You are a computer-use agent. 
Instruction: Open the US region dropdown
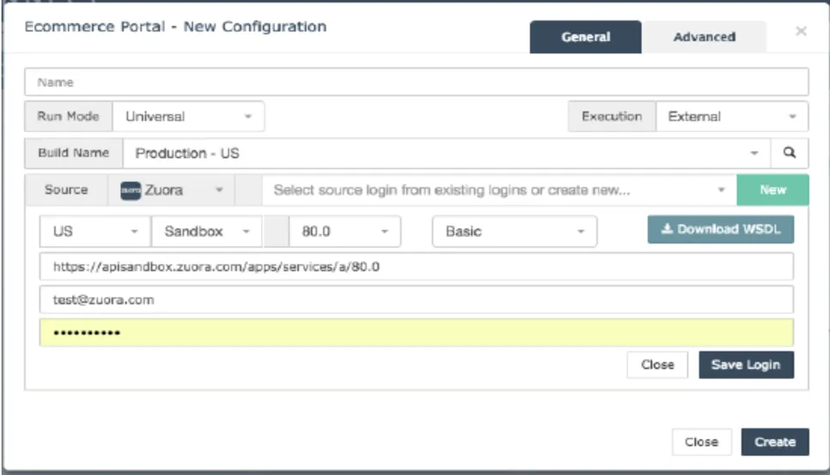point(95,231)
